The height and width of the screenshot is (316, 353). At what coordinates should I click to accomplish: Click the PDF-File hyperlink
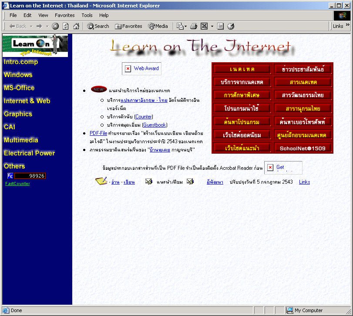(x=98, y=133)
